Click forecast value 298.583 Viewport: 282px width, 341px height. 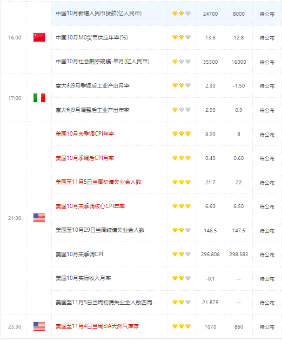click(x=239, y=255)
